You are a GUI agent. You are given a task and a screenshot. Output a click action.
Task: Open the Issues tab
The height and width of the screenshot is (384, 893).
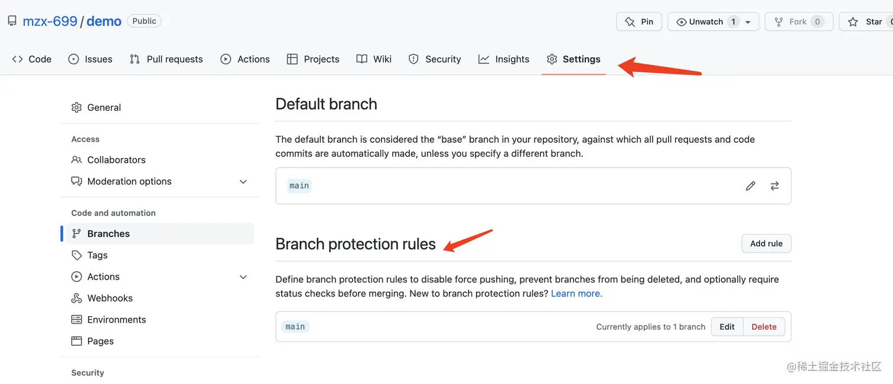[x=90, y=59]
